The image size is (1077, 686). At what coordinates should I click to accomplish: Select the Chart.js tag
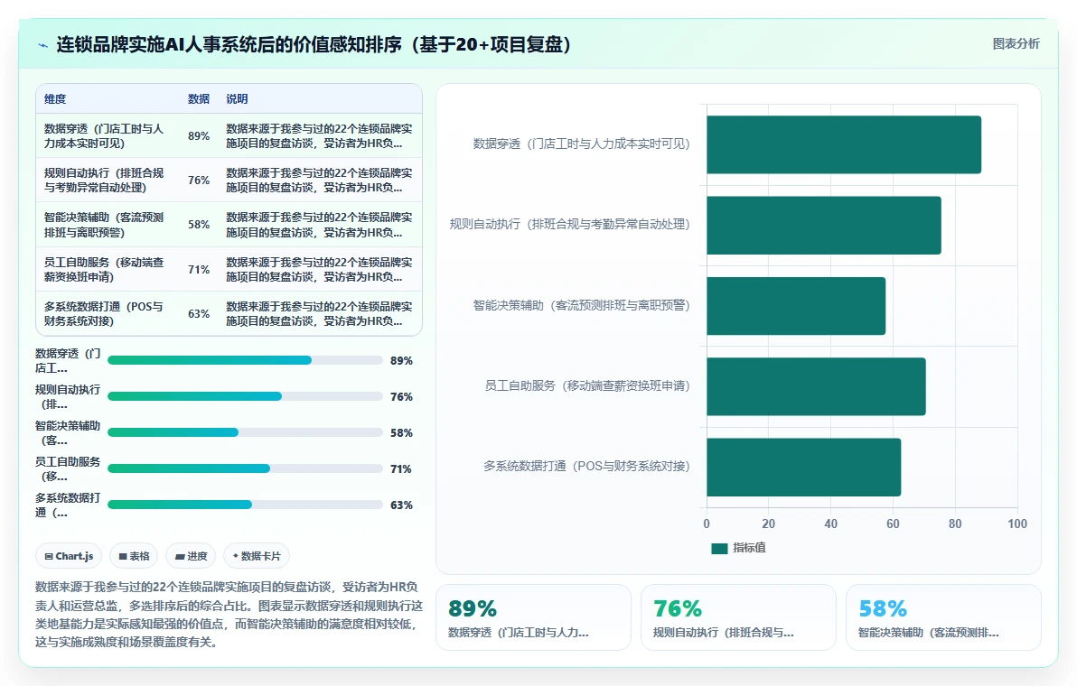click(69, 556)
